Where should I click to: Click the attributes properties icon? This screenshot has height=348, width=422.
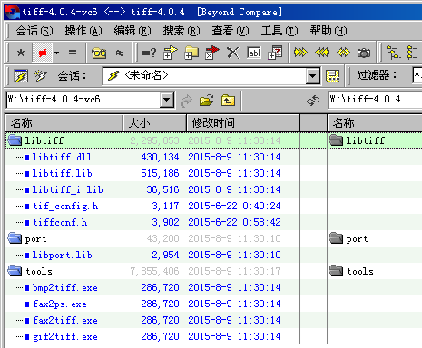coord(275,53)
